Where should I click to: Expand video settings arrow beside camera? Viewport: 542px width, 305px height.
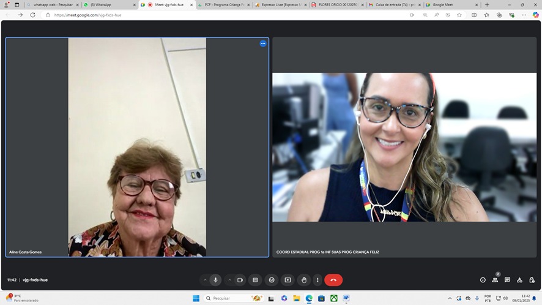[x=229, y=280]
